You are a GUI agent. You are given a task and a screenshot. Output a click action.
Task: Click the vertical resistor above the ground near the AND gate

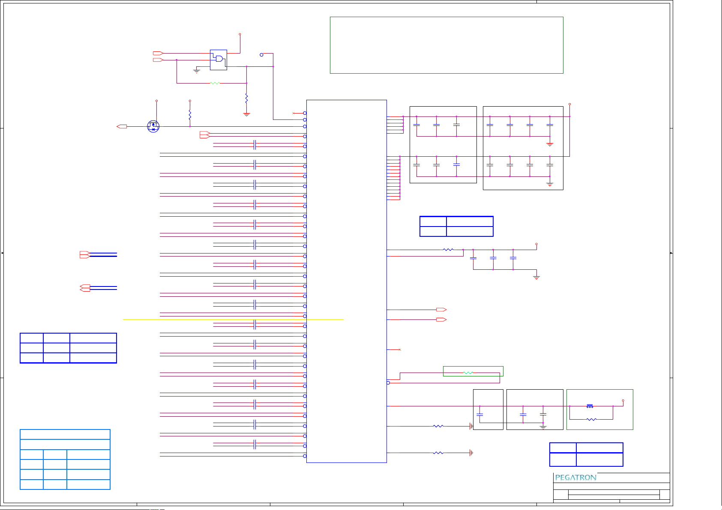246,98
